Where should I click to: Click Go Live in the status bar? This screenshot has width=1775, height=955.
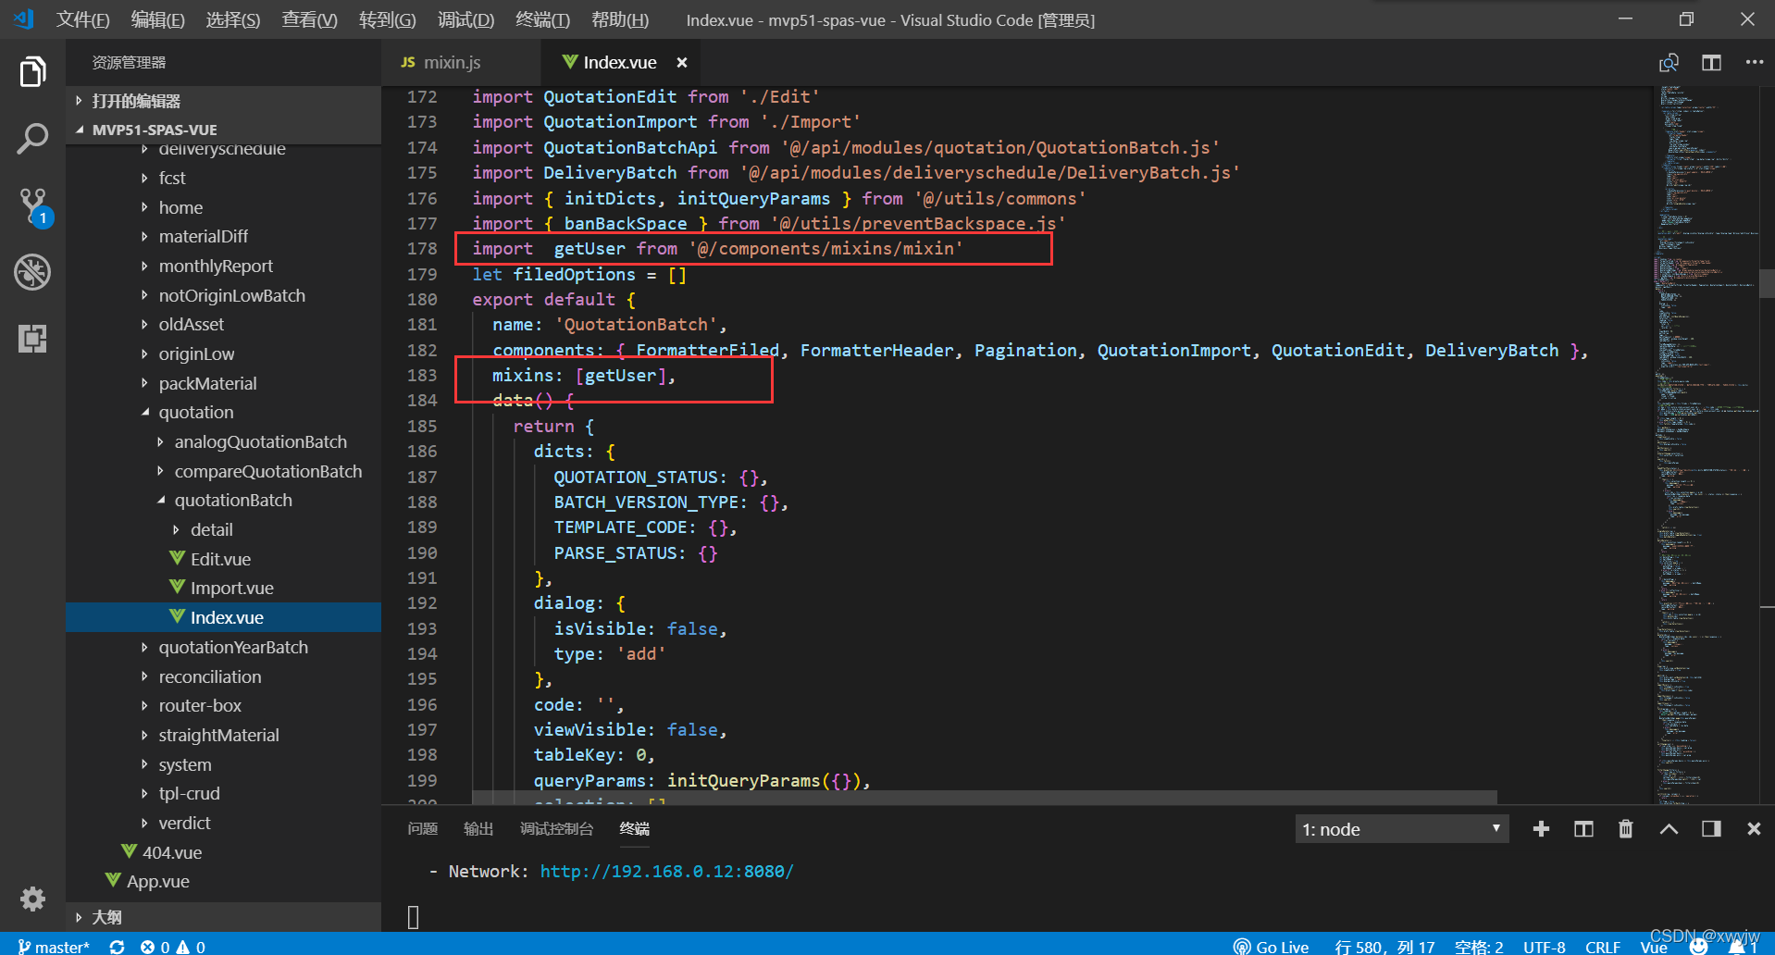click(1271, 946)
